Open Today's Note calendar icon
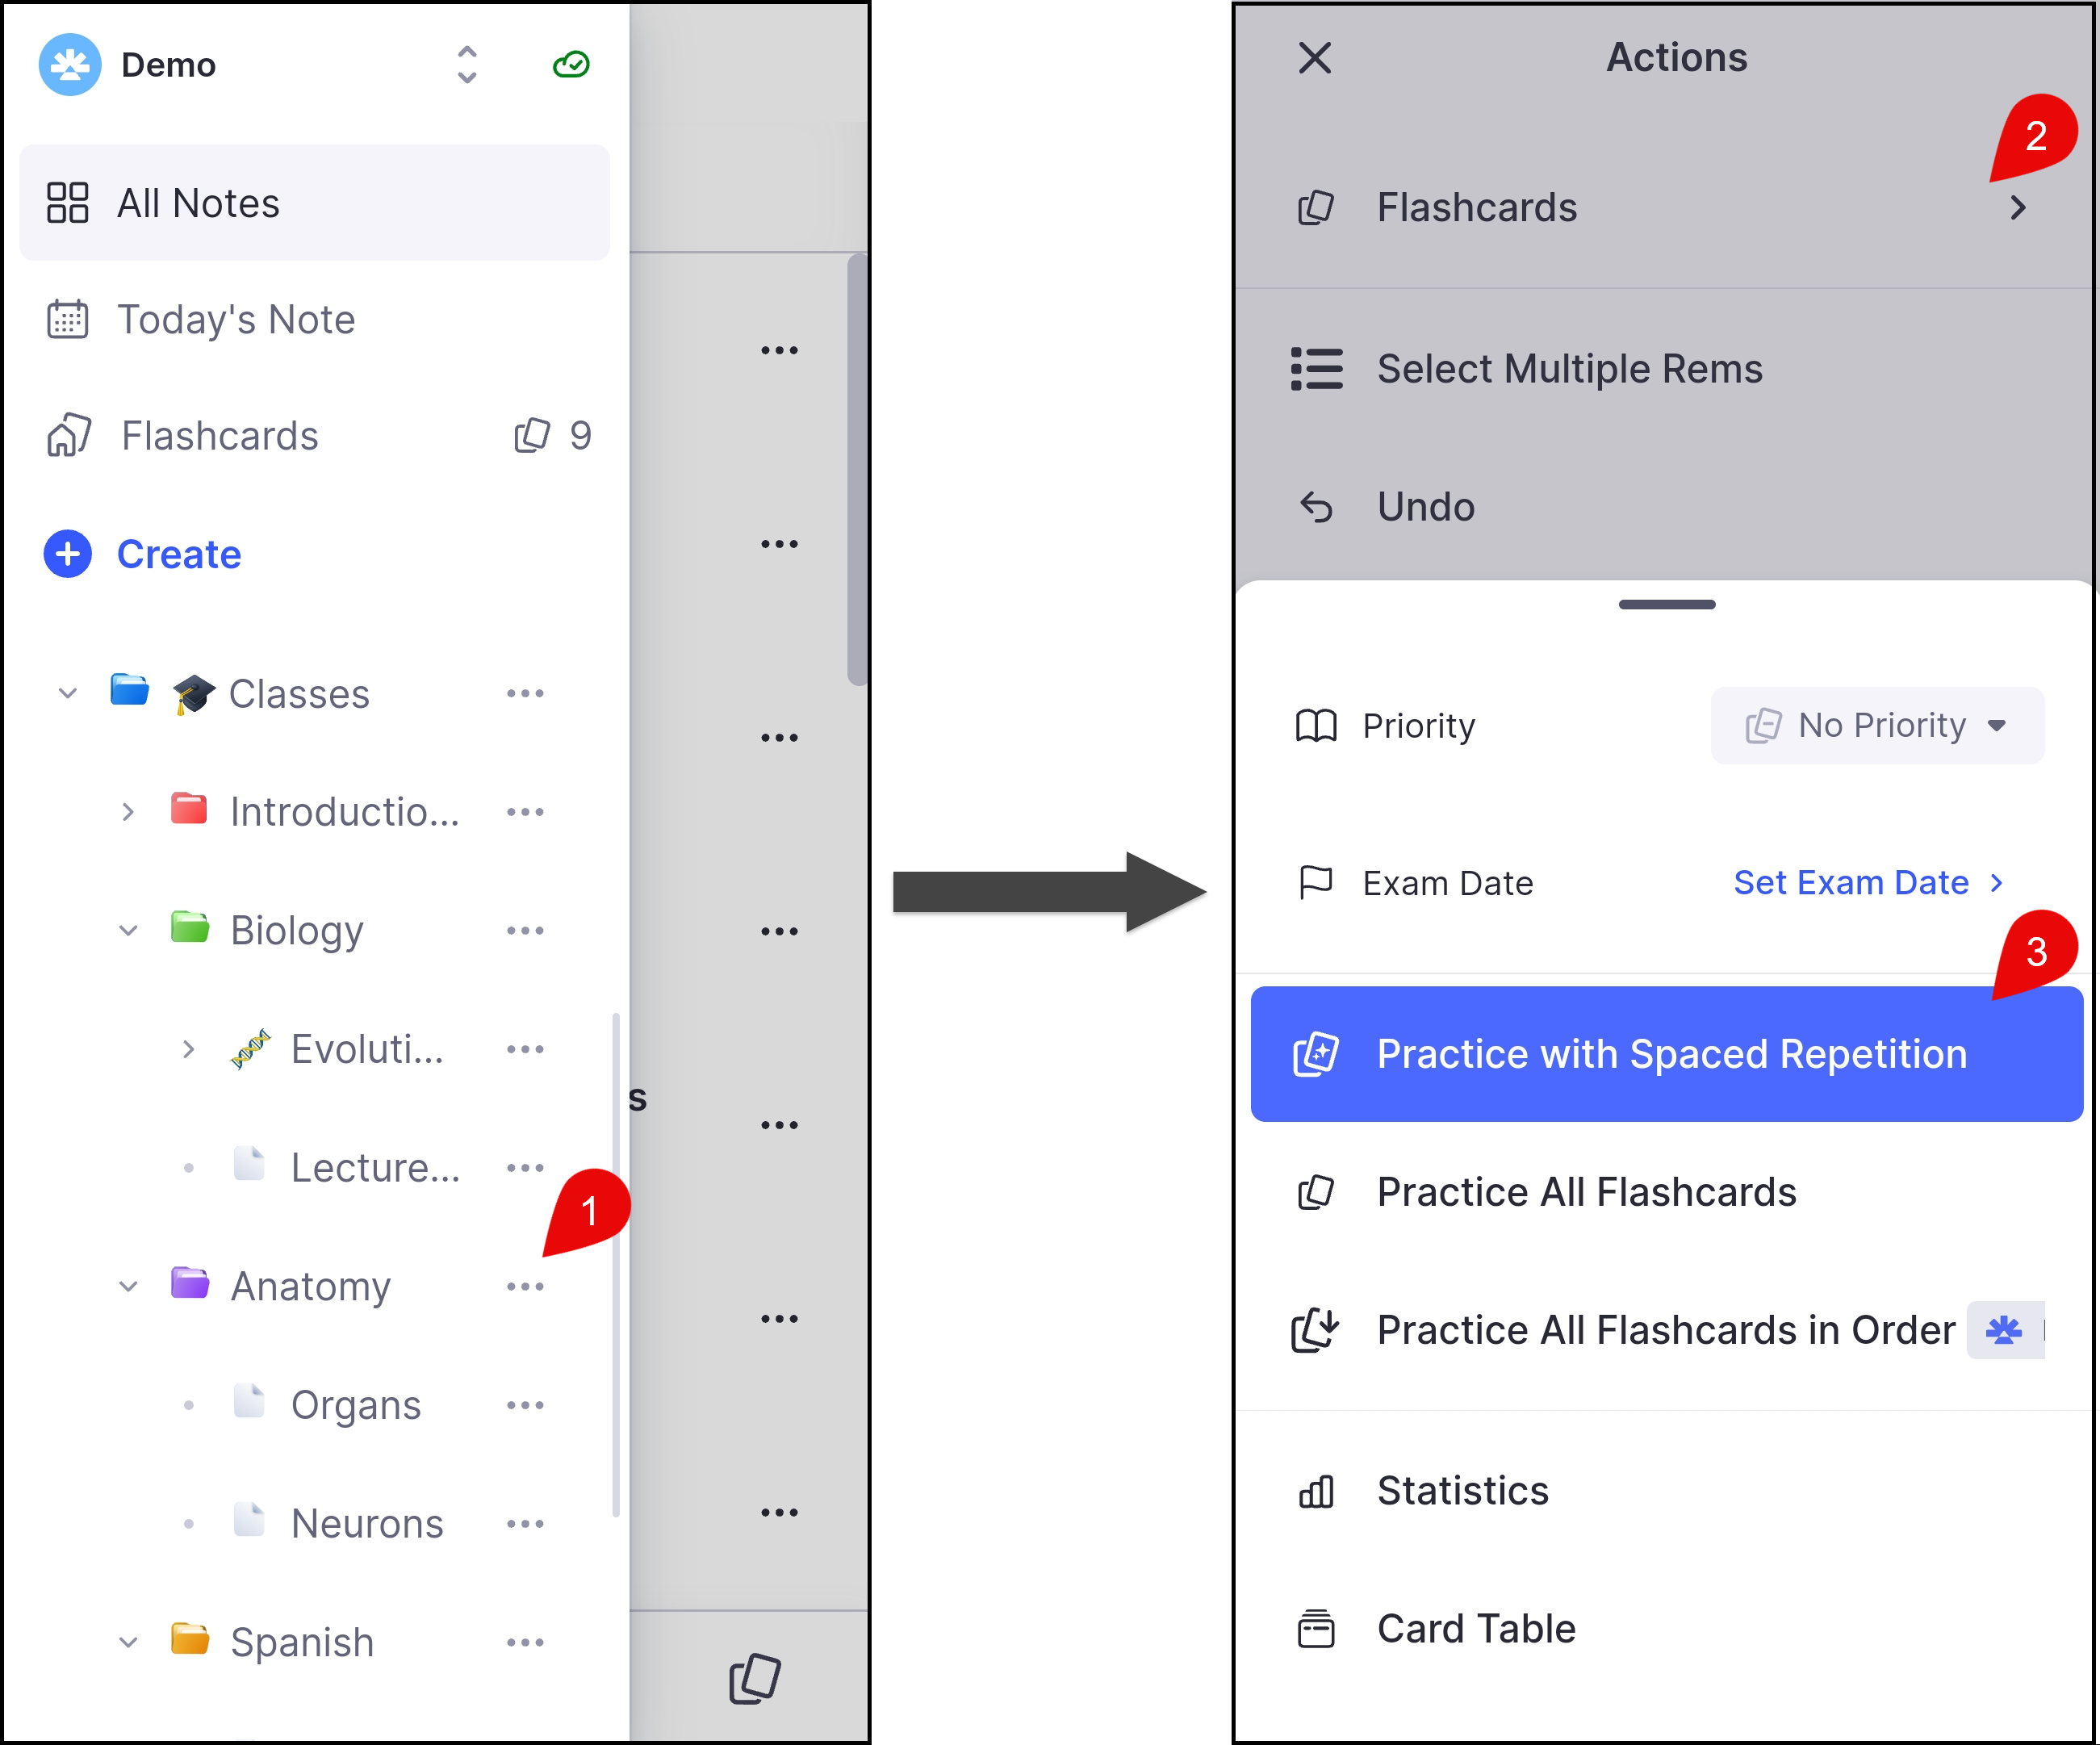The width and height of the screenshot is (2100, 1745). pyautogui.click(x=68, y=320)
